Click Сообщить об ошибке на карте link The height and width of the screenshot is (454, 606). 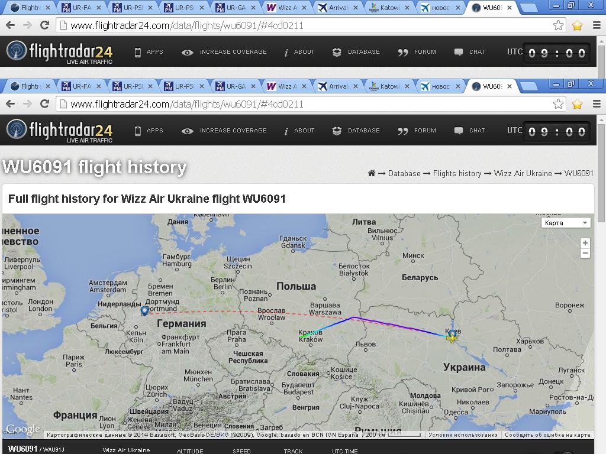[547, 435]
